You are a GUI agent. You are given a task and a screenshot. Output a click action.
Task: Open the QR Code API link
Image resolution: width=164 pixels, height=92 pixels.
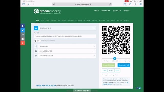[x=117, y=11]
